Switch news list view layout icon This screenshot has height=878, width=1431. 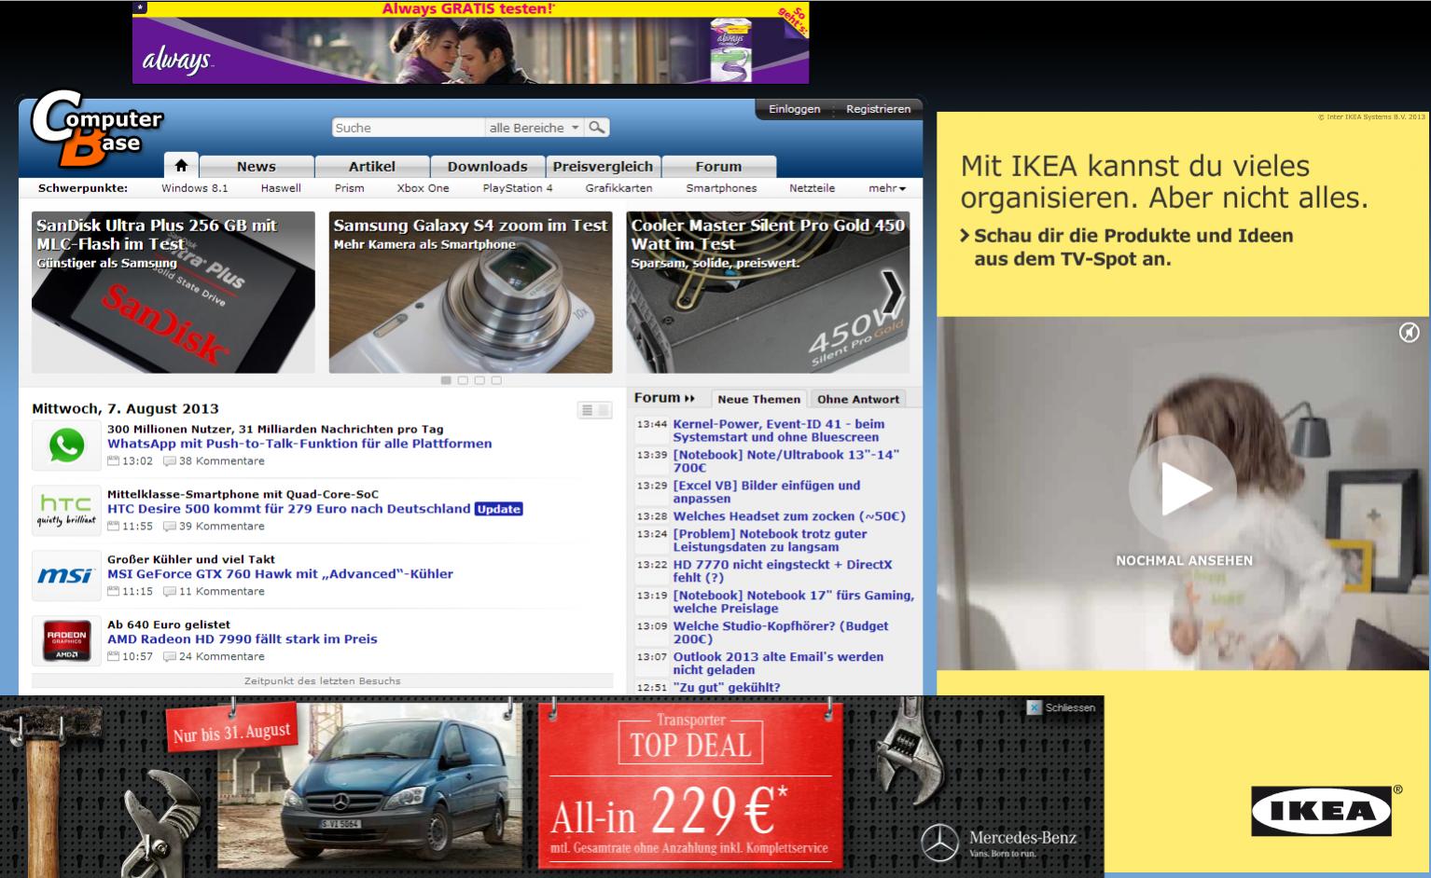pyautogui.click(x=594, y=410)
